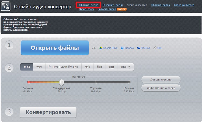
Task: Open the Записать видео link
Action: tap(107, 9)
